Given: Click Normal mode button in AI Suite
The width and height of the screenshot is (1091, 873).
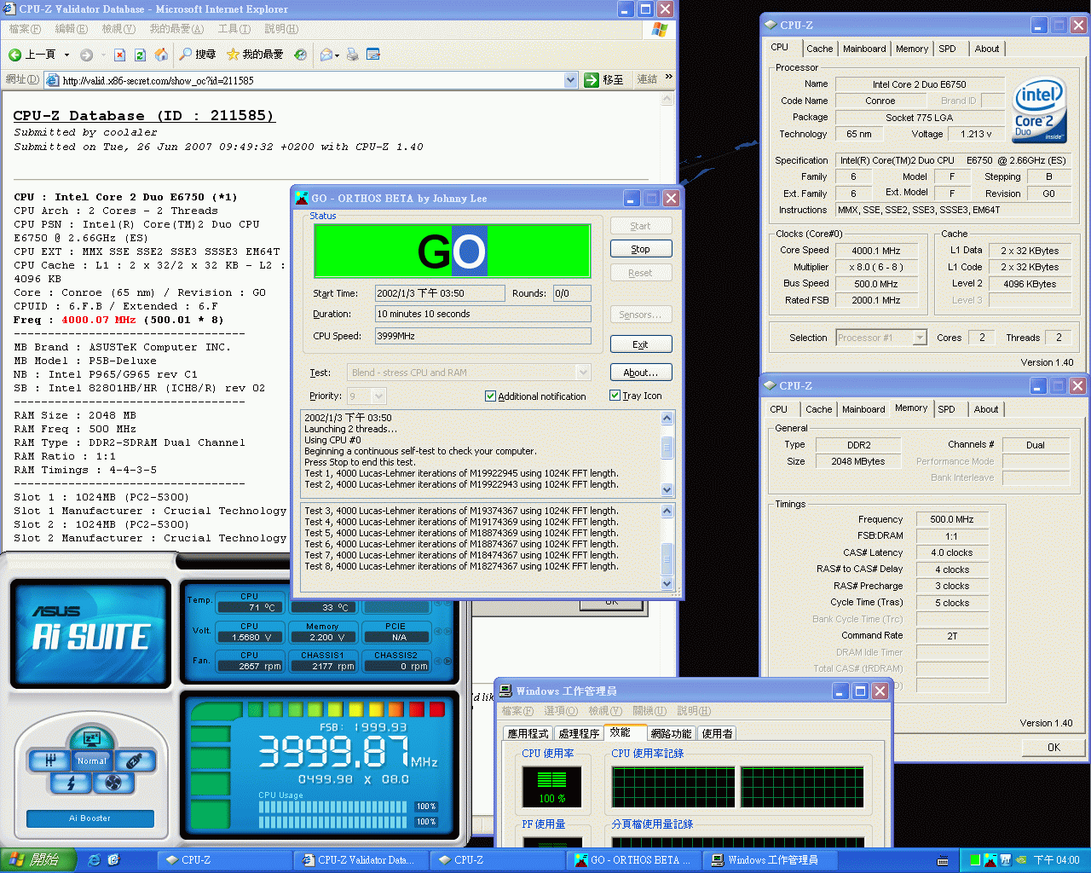Looking at the screenshot, I should pos(91,760).
